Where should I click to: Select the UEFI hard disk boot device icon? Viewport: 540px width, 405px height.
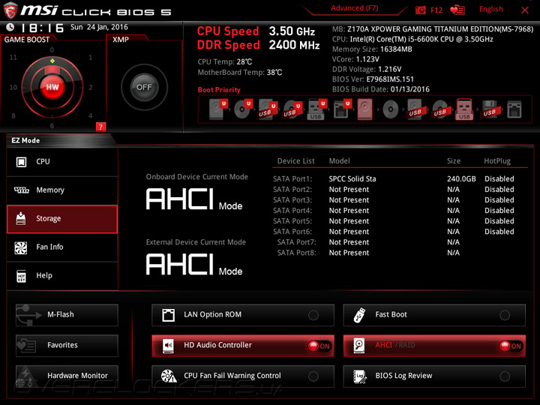click(x=217, y=109)
